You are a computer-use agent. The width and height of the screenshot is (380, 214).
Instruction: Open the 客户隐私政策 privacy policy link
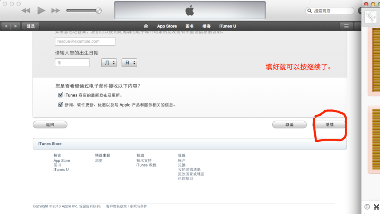116,206
